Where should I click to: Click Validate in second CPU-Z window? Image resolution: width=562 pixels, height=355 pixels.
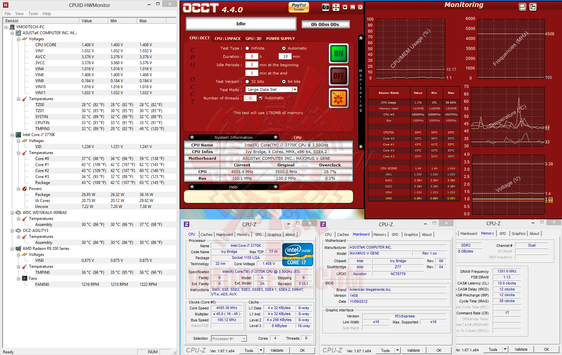click(x=413, y=350)
